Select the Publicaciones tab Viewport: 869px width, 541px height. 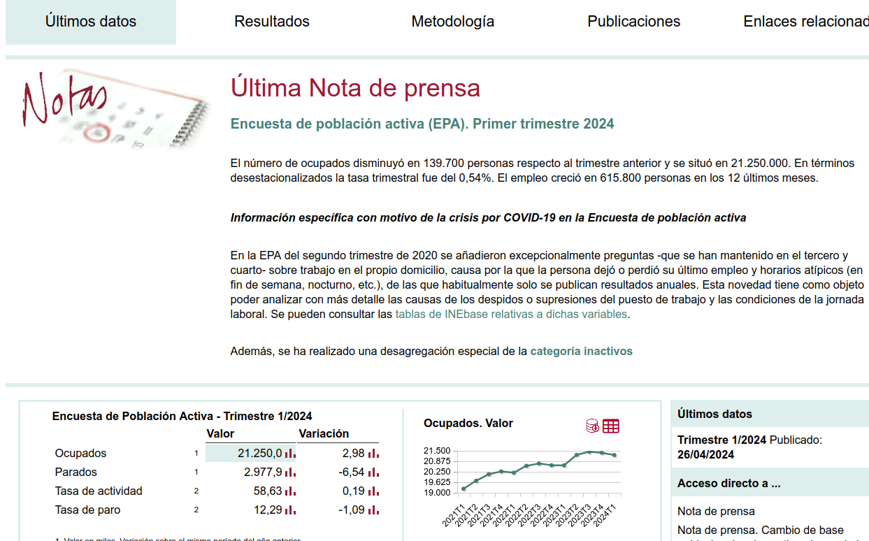(x=633, y=22)
